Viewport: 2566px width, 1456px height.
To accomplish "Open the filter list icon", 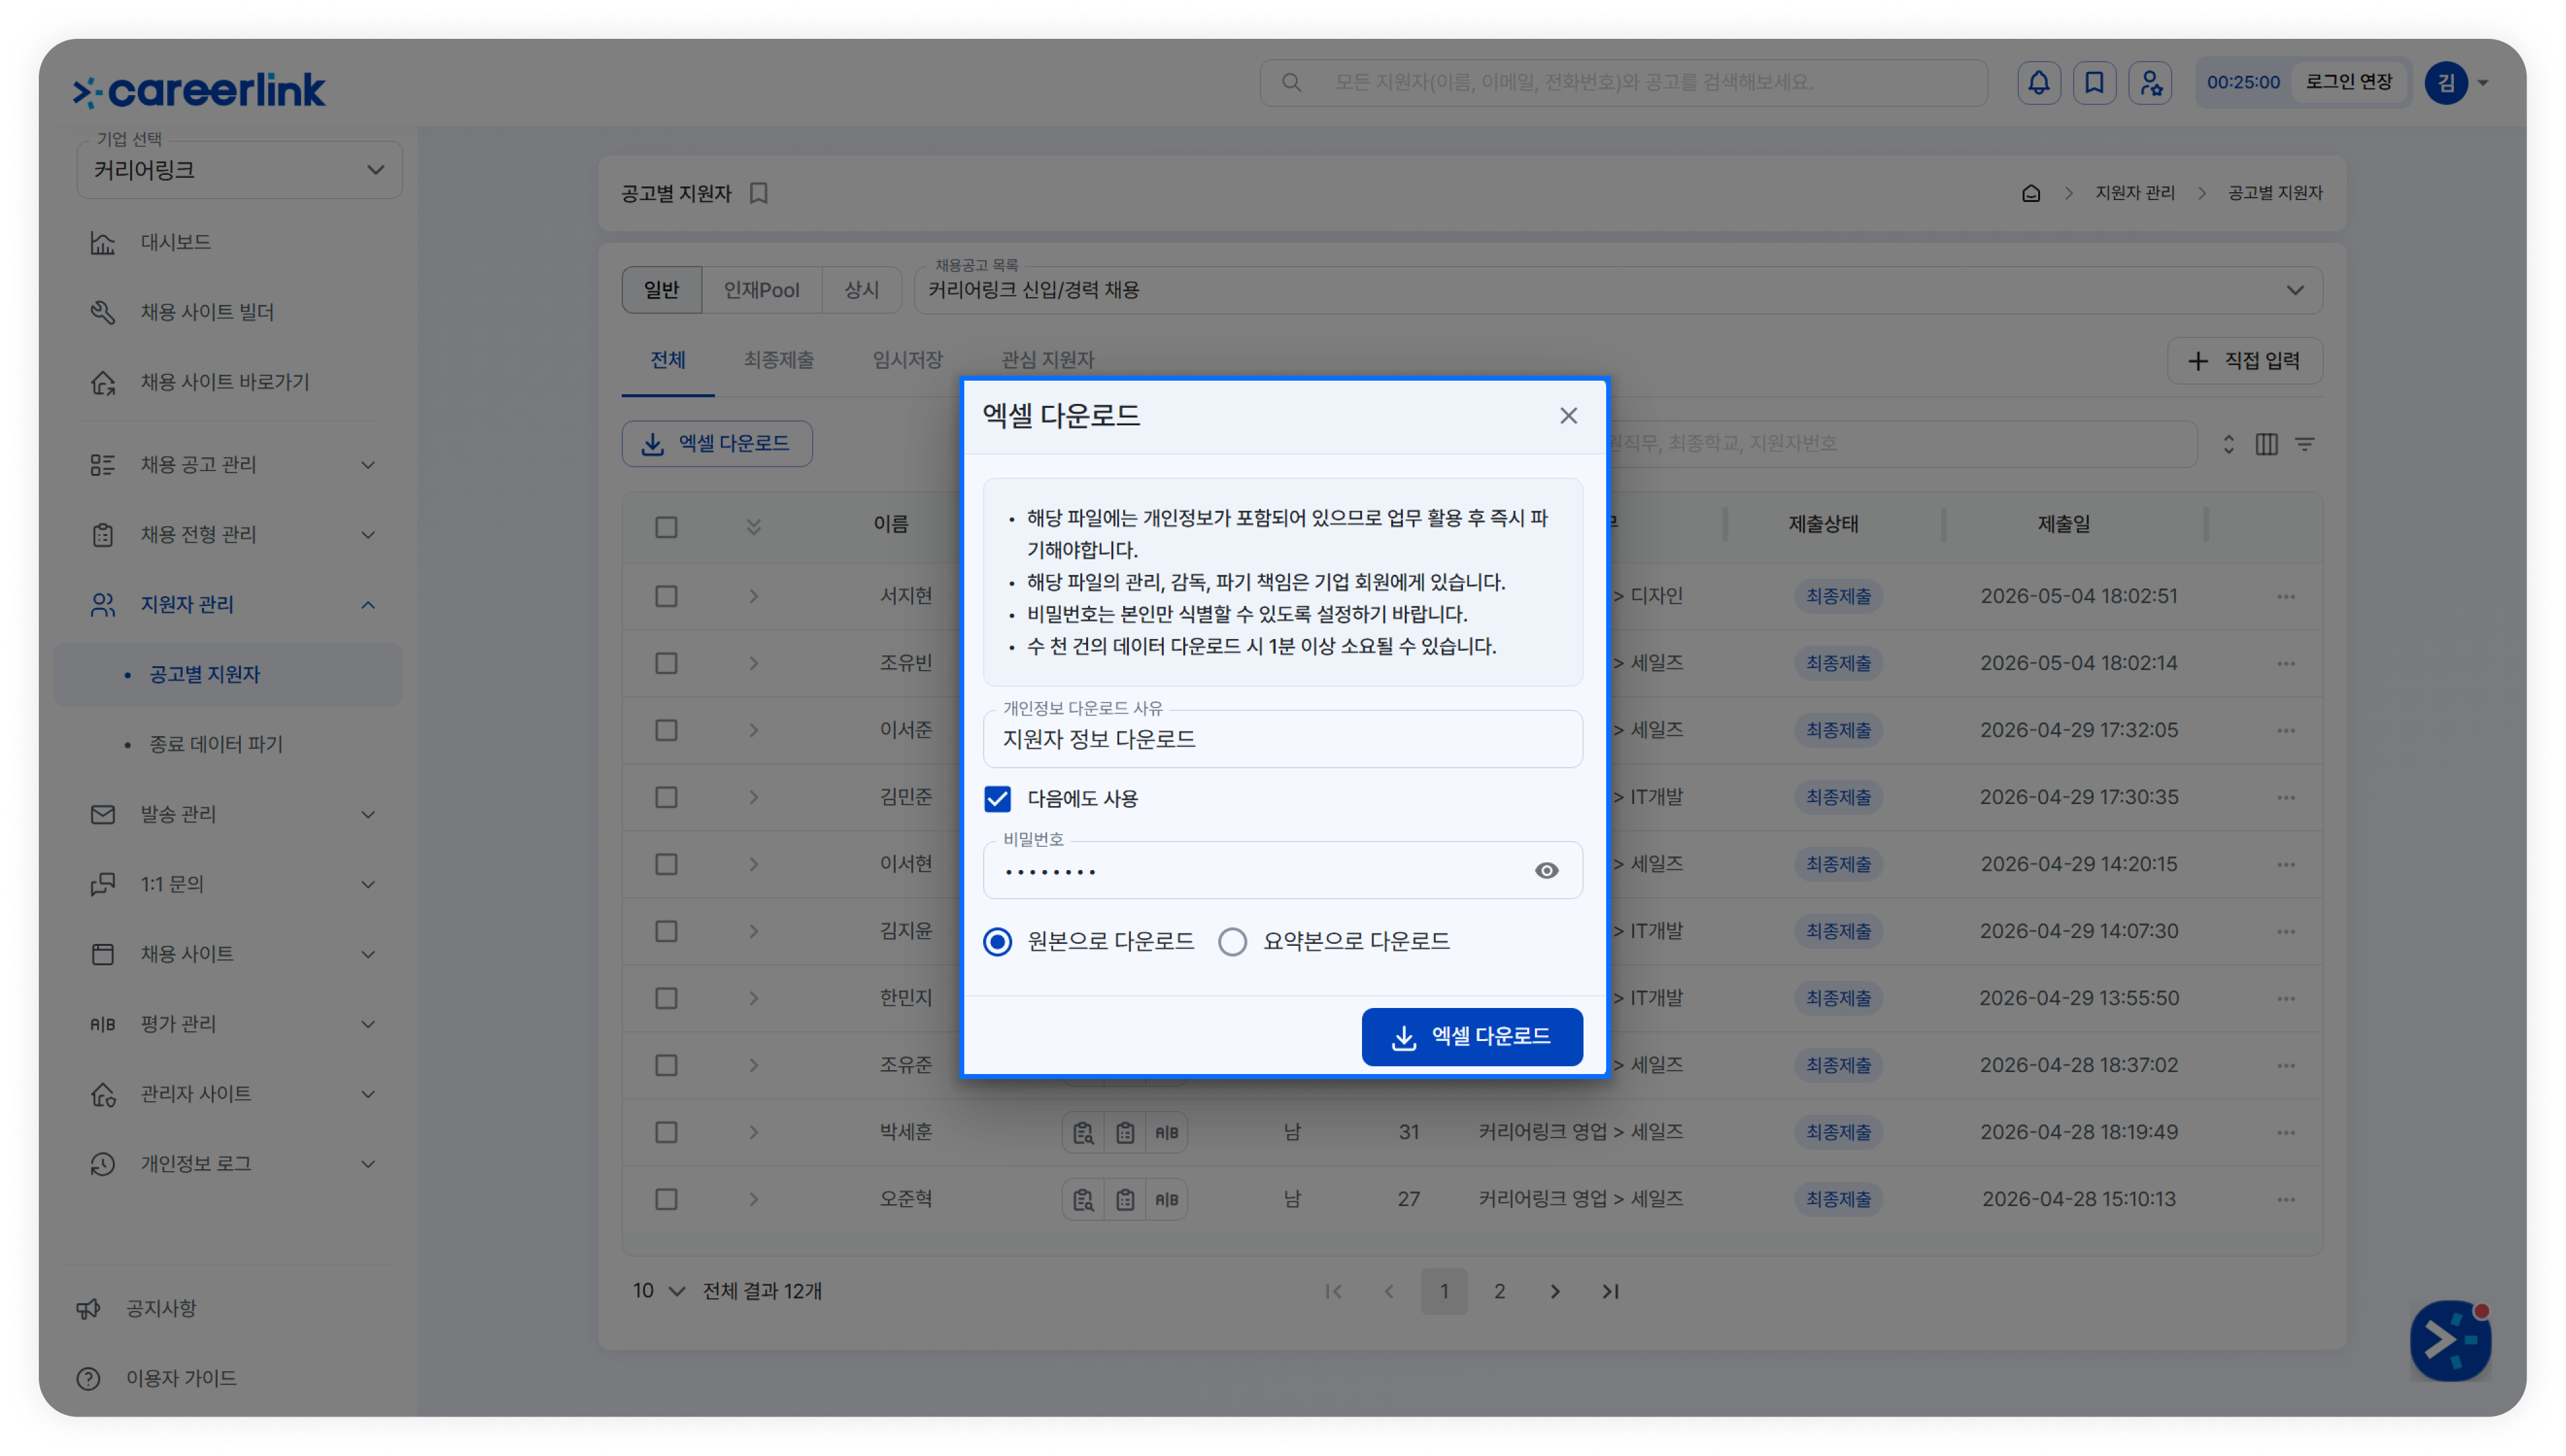I will (x=2305, y=444).
